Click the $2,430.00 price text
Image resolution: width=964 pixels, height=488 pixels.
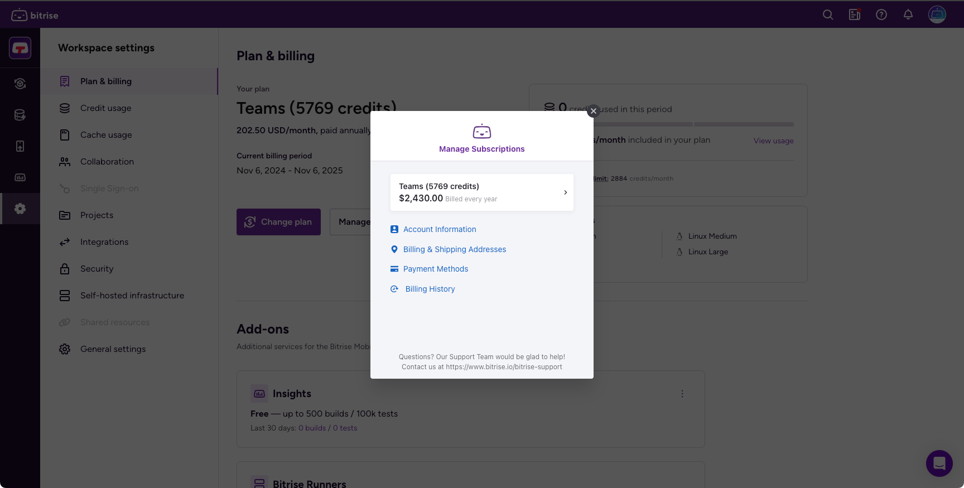click(x=421, y=198)
